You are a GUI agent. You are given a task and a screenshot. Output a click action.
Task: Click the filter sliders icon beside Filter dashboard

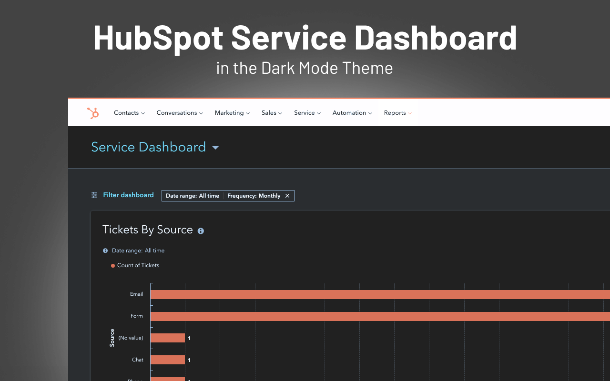tap(94, 195)
